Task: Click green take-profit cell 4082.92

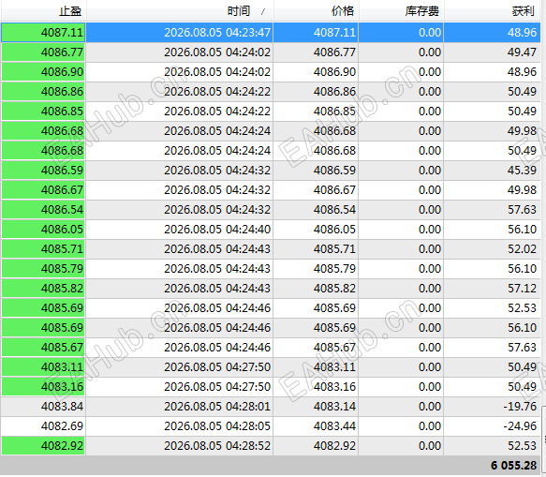Action: point(43,446)
